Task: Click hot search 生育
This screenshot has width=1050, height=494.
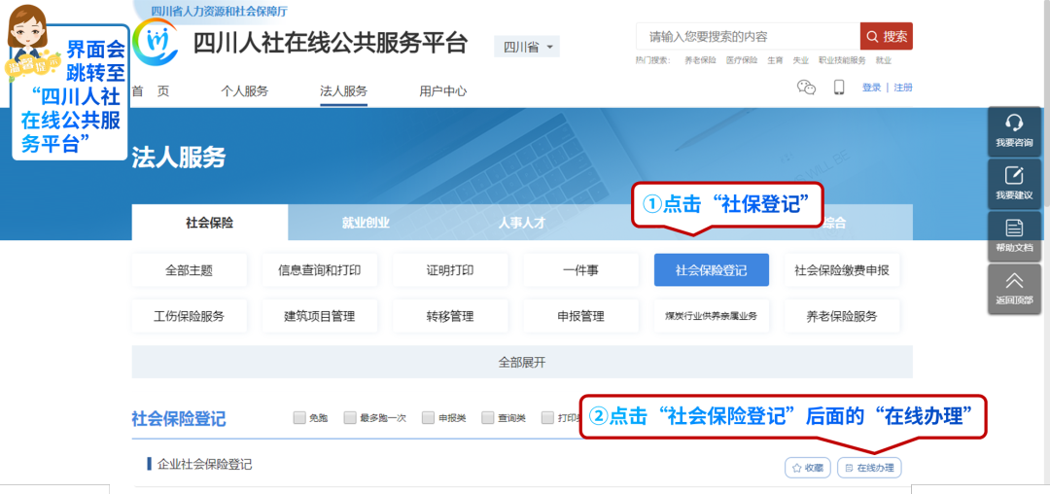Action: (775, 60)
